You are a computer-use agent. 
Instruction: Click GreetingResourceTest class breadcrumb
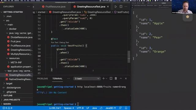99,12
